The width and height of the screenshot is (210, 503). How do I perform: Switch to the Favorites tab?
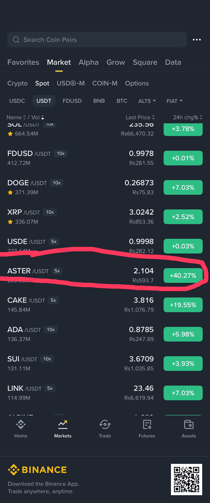[23, 62]
